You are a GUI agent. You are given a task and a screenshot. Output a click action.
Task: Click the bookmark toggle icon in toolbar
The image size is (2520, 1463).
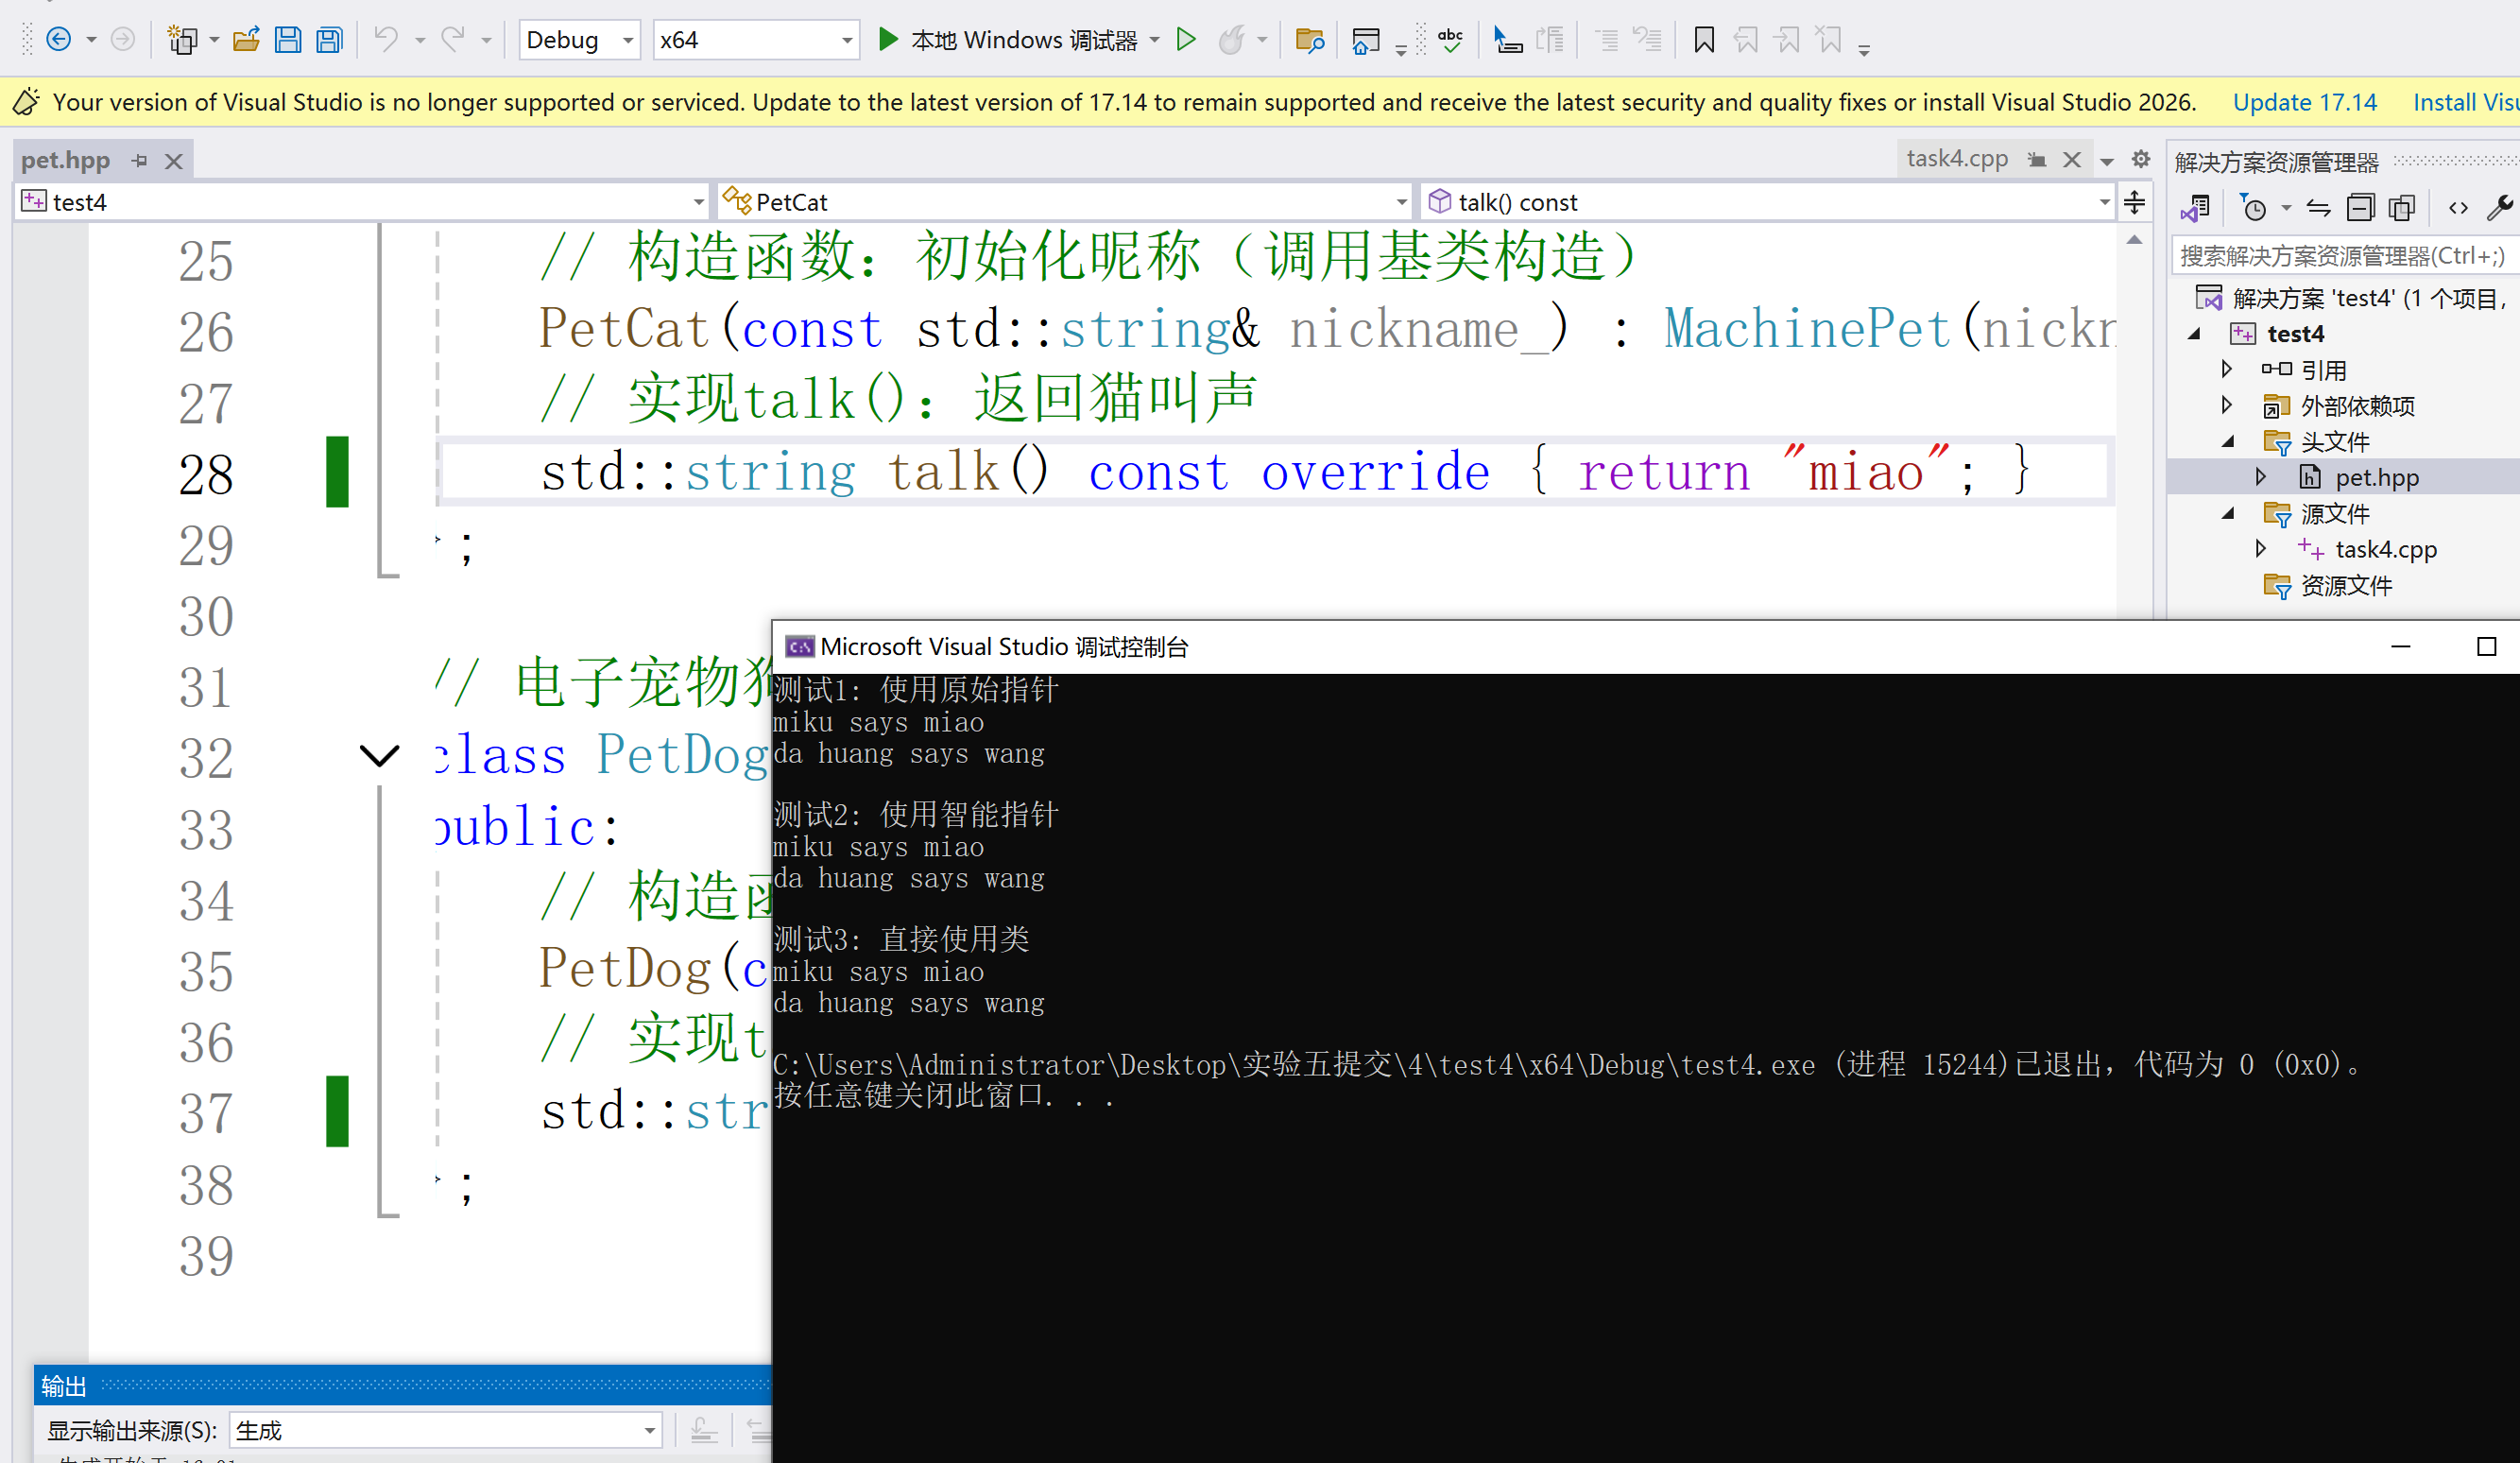pos(1704,40)
